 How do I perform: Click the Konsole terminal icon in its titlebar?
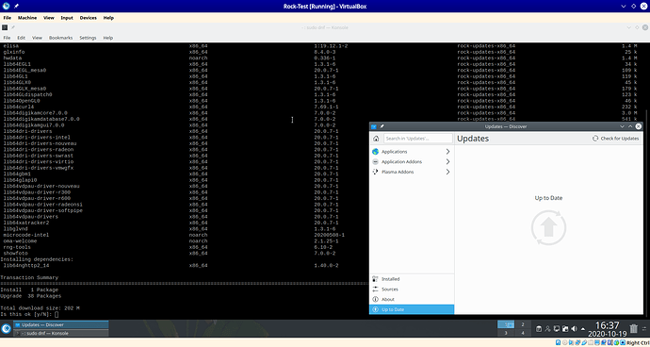point(5,27)
